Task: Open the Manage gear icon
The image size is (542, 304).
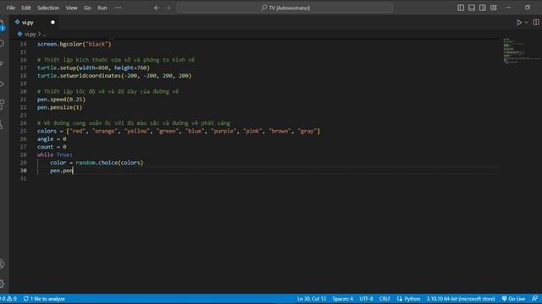Action: tap(2, 284)
